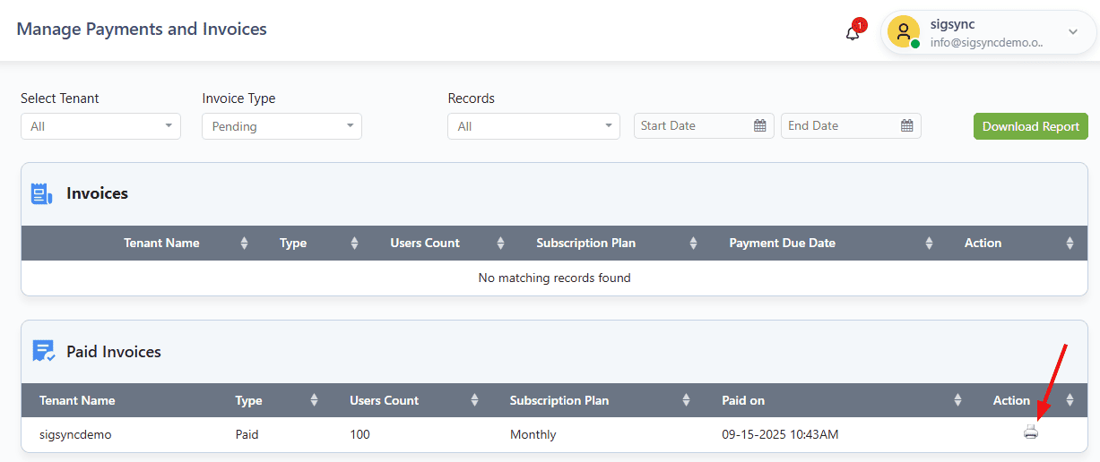This screenshot has width=1100, height=462.
Task: Expand the sigsync account menu chevron
Action: [x=1073, y=32]
